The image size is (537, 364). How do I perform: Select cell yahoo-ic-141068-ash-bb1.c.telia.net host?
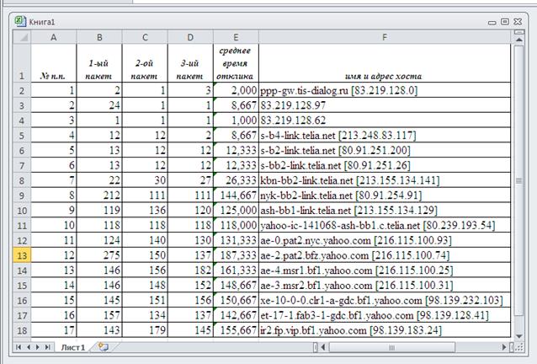(x=385, y=225)
